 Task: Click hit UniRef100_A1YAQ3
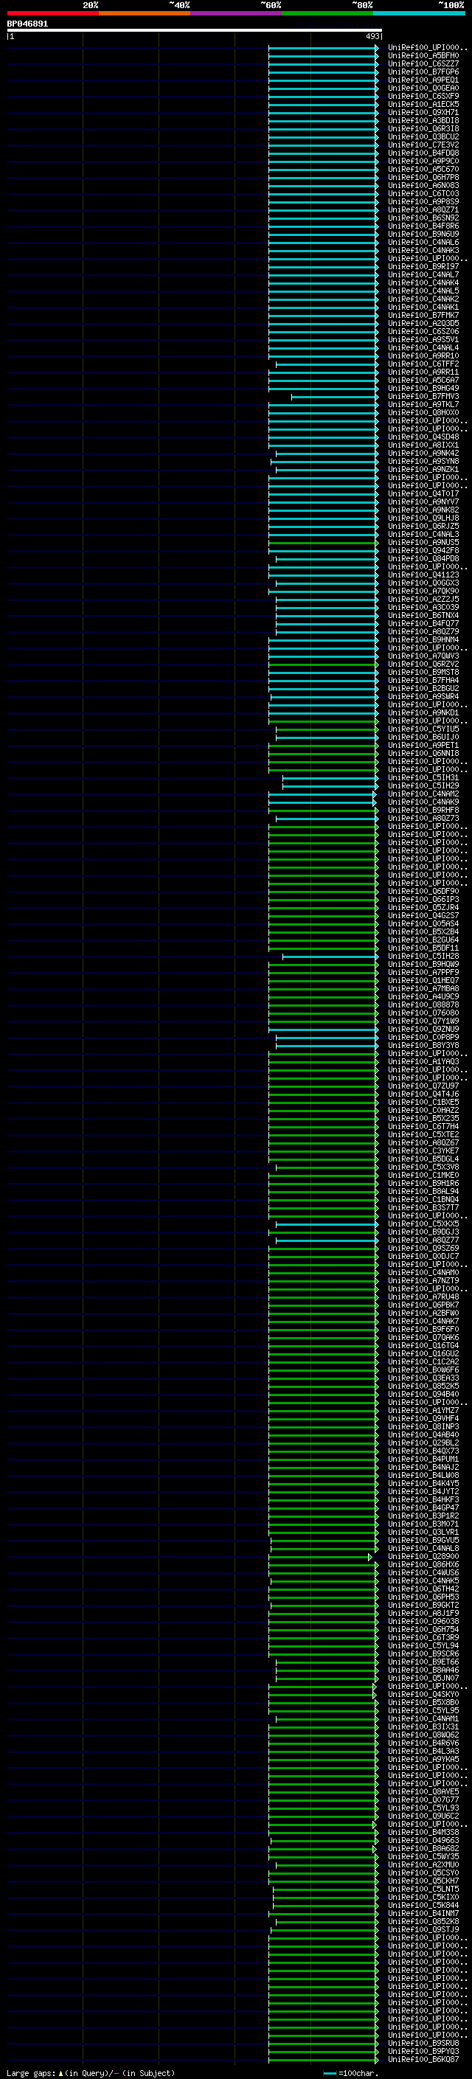point(423,1062)
